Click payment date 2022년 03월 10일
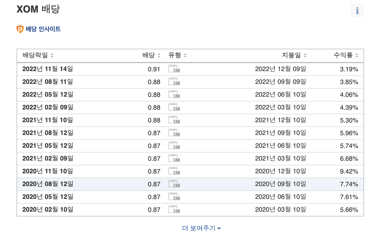This screenshot has height=238, width=371. click(281, 107)
